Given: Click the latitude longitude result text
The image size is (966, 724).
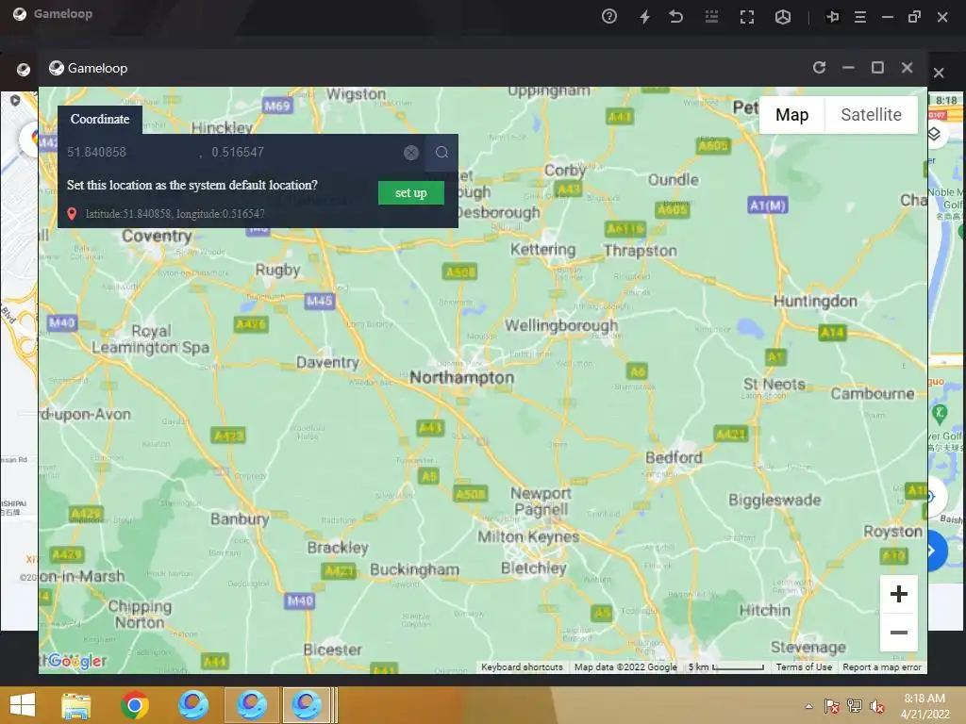Looking at the screenshot, I should click(x=175, y=214).
